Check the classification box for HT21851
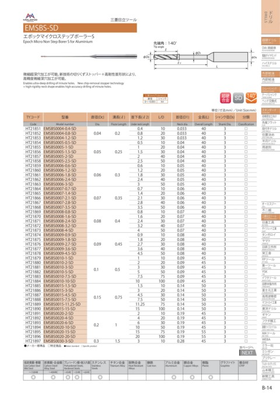Screen dimensions: 280x396 (246, 129)
